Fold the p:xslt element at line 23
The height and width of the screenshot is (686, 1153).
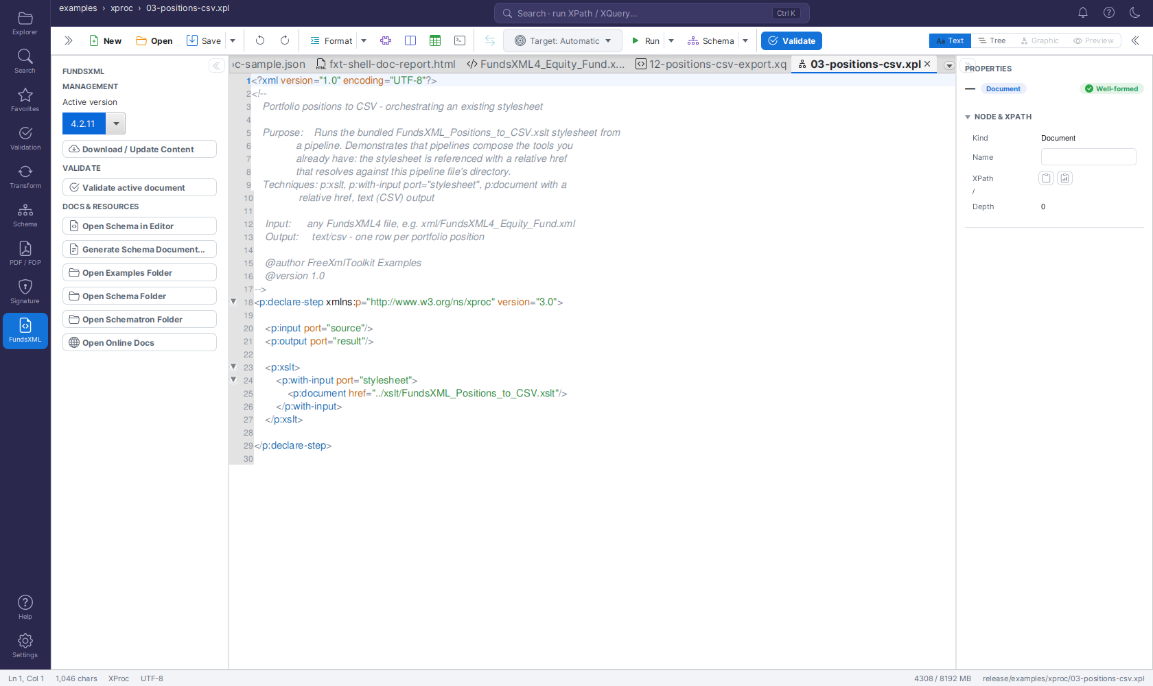click(233, 367)
